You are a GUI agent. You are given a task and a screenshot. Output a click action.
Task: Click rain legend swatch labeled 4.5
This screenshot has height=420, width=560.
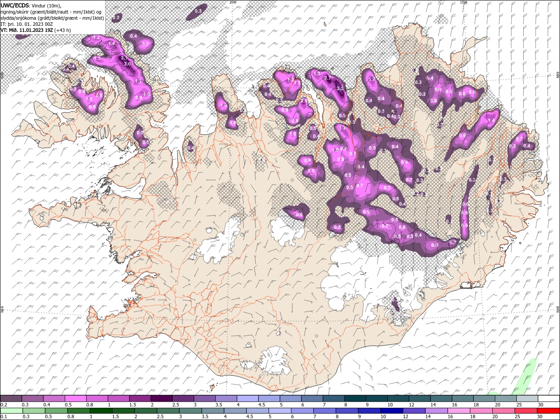click(258, 411)
